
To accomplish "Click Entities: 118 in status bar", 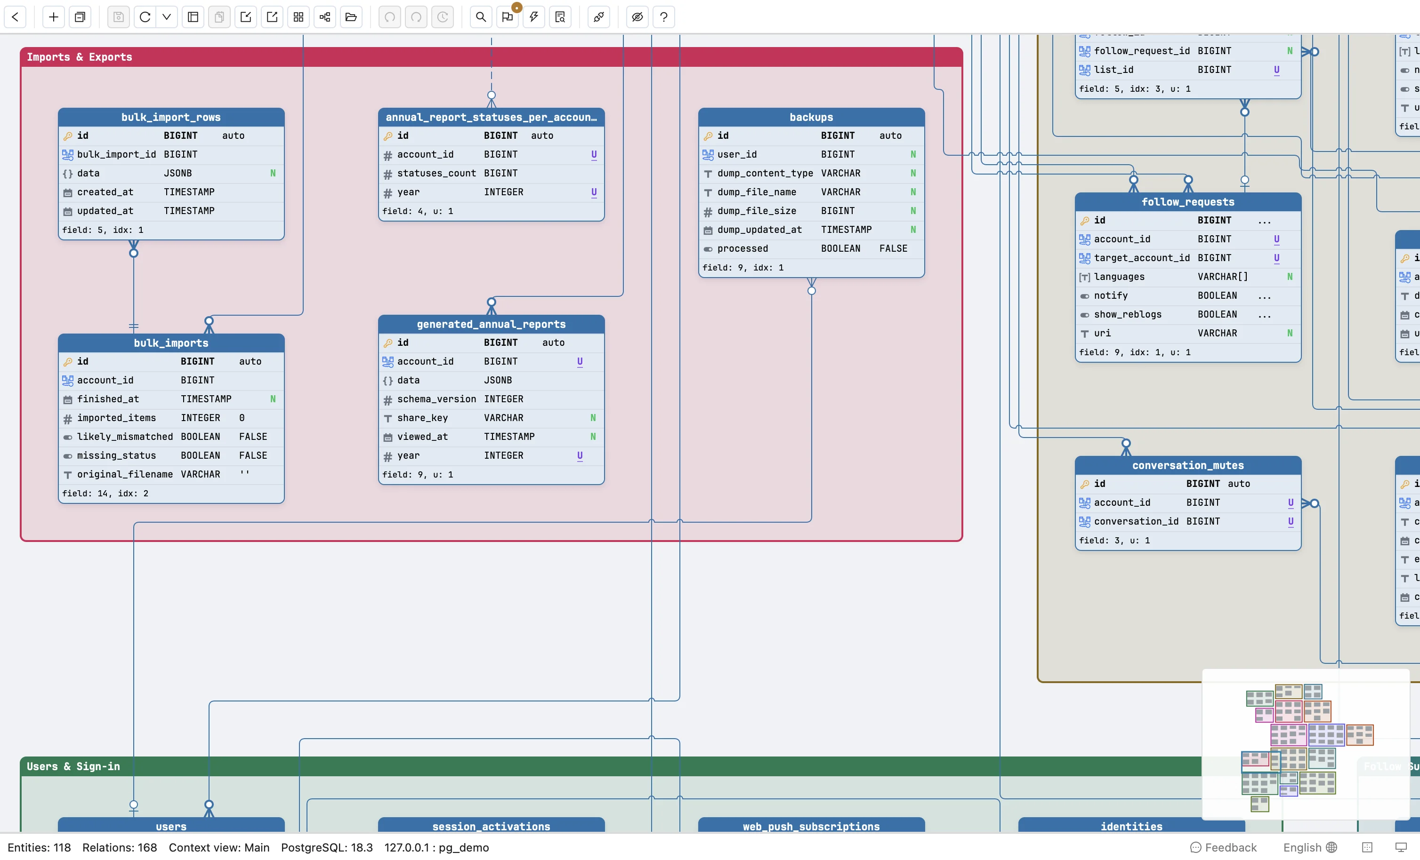I will (x=39, y=847).
